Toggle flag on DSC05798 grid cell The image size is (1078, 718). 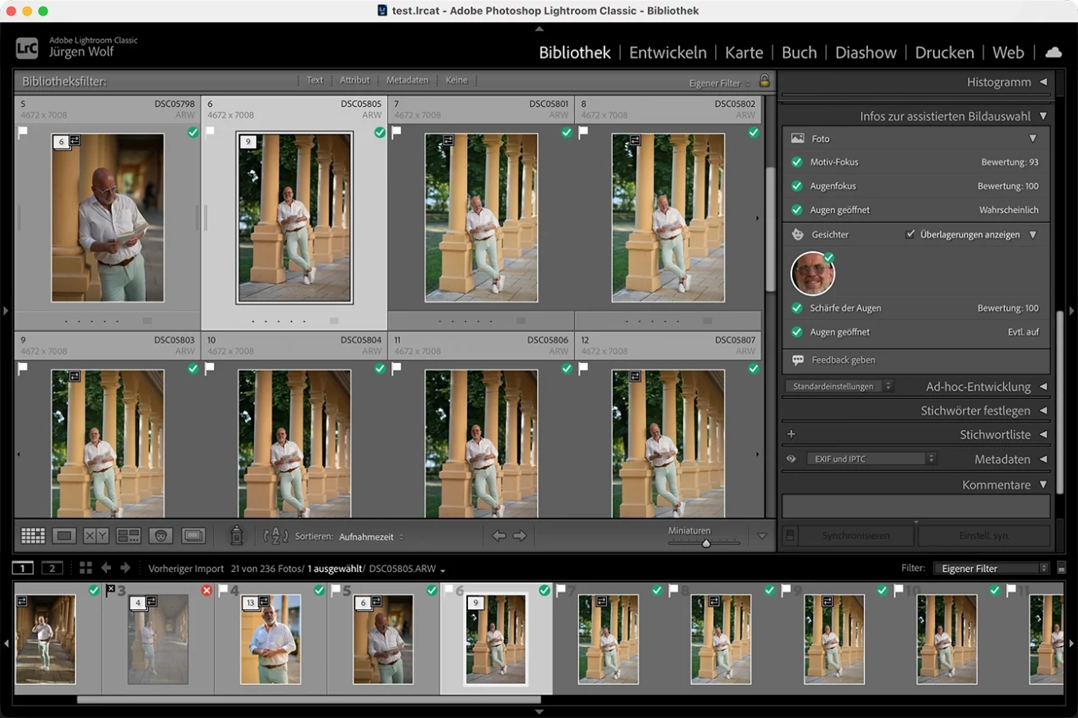pyautogui.click(x=23, y=131)
